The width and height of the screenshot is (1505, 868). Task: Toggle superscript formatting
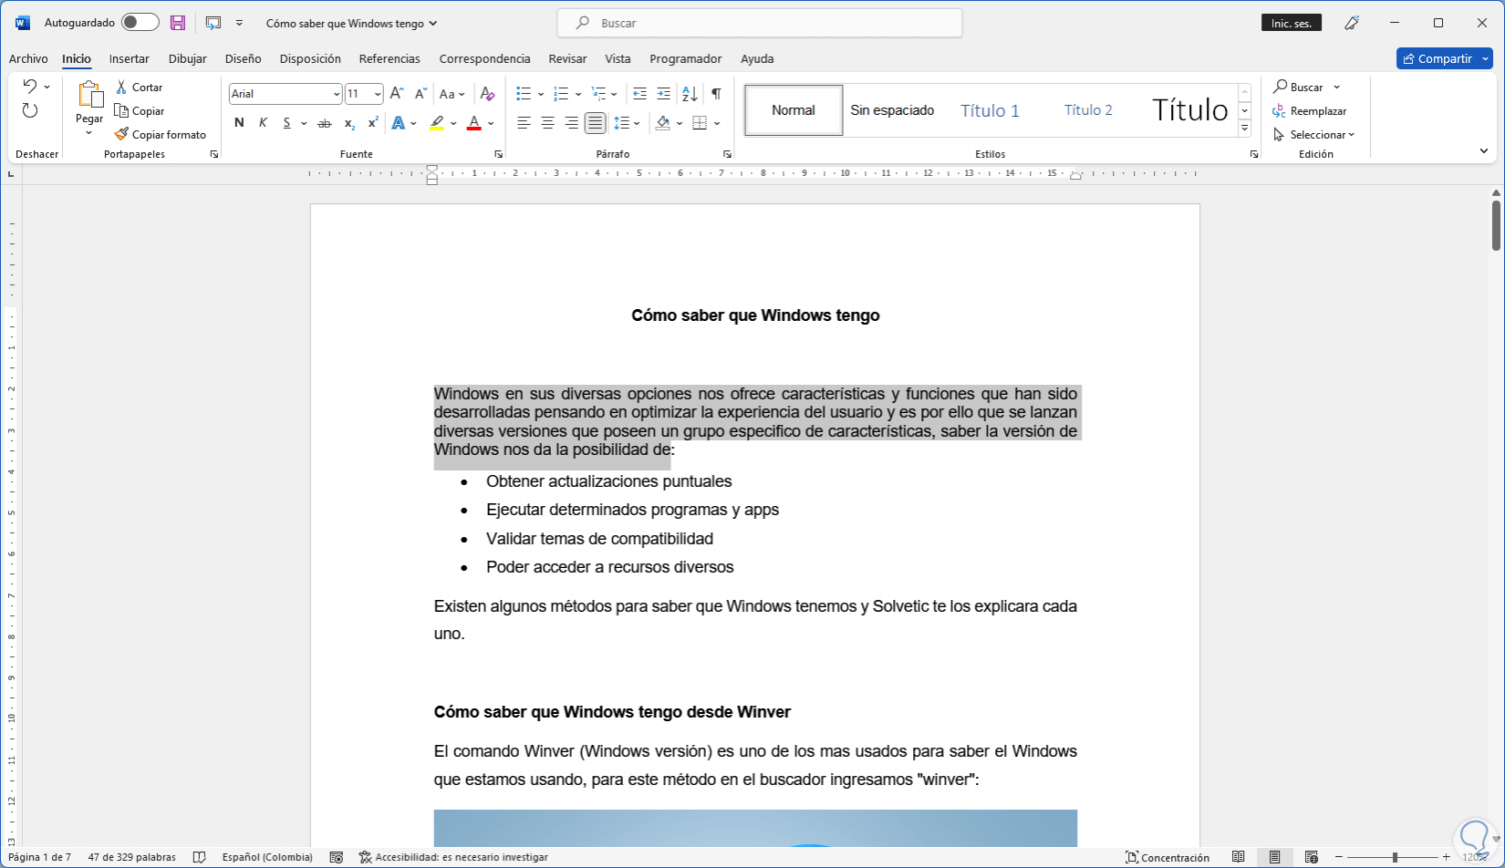click(x=372, y=123)
